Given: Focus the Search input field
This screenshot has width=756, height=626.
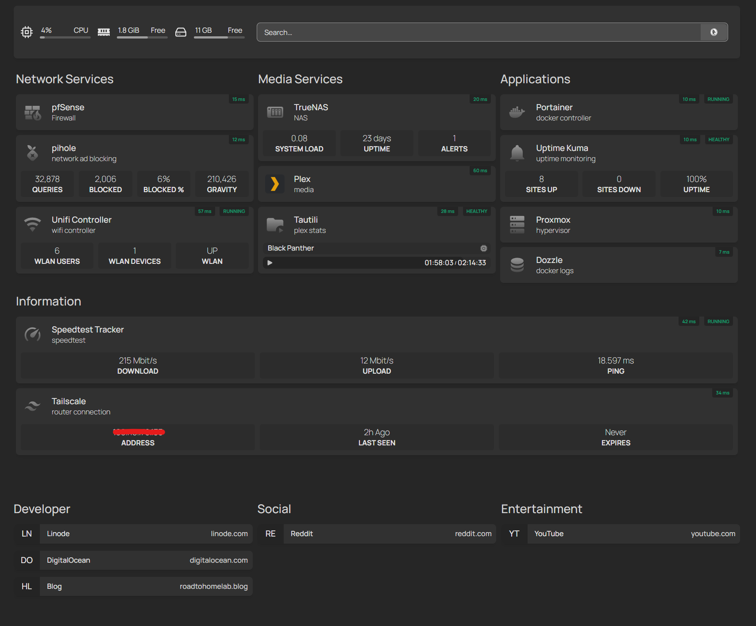Looking at the screenshot, I should pyautogui.click(x=478, y=32).
